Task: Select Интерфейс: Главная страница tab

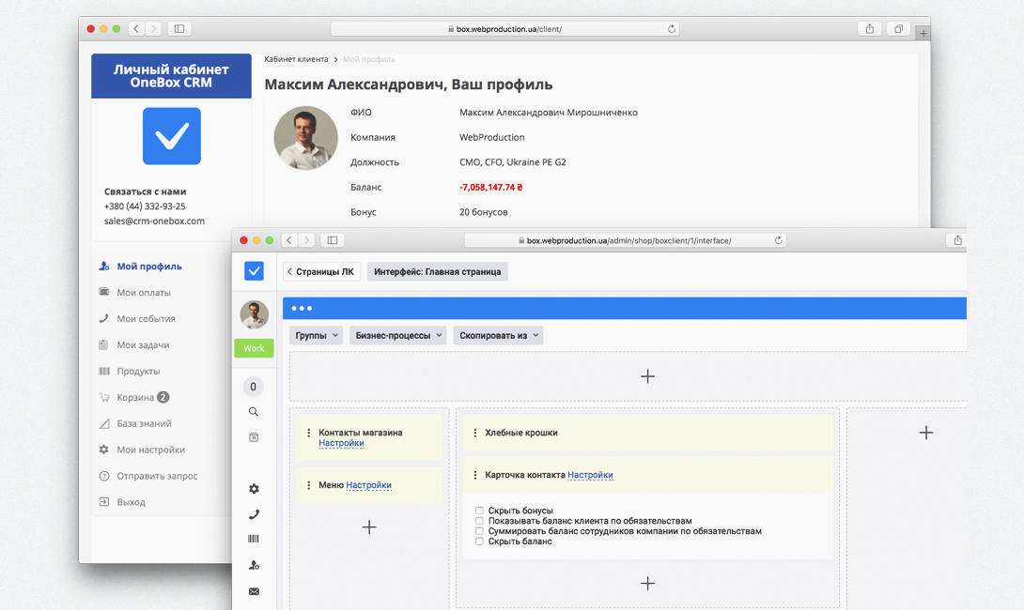Action: (438, 271)
